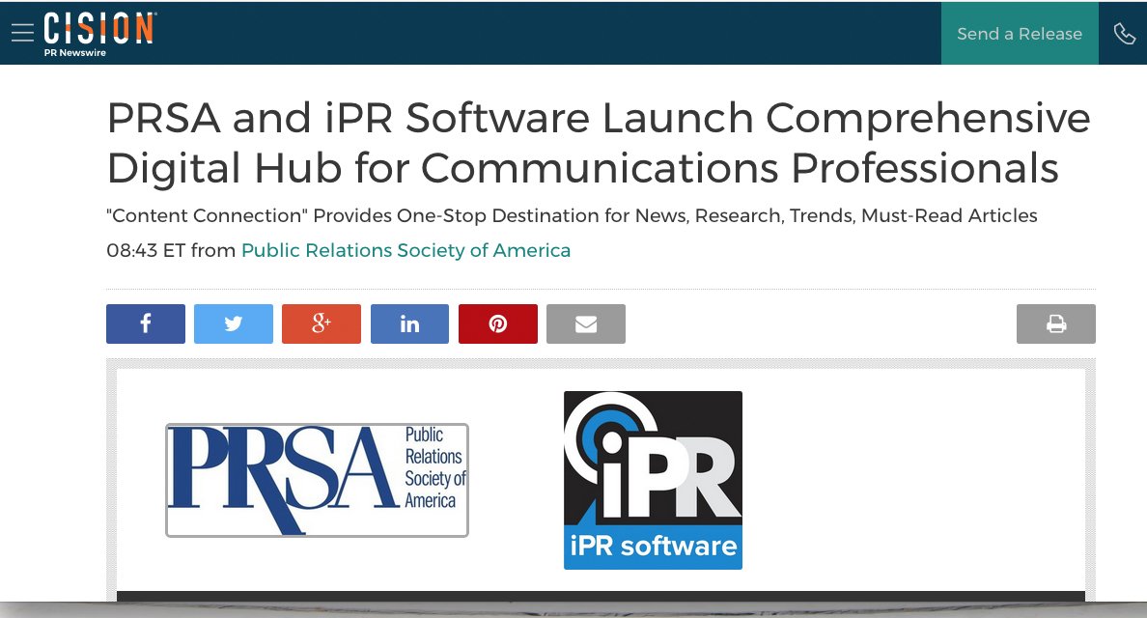Screen dimensions: 1147x618
Task: Click the phone contact icon
Action: click(1125, 34)
